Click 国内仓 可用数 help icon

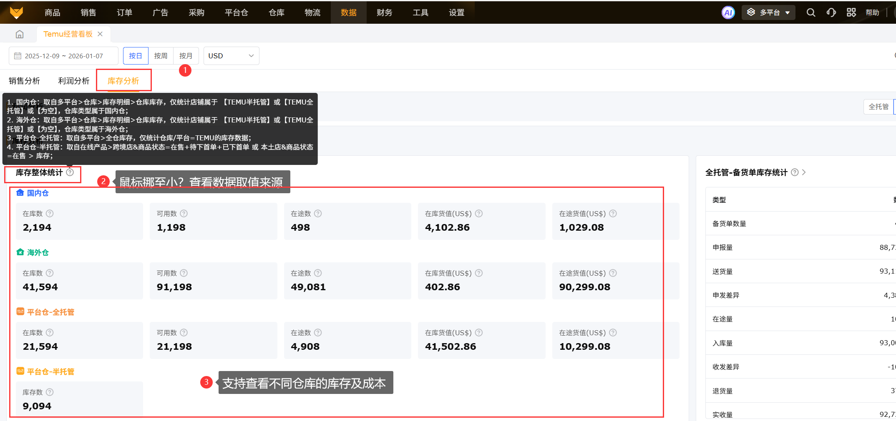point(184,213)
